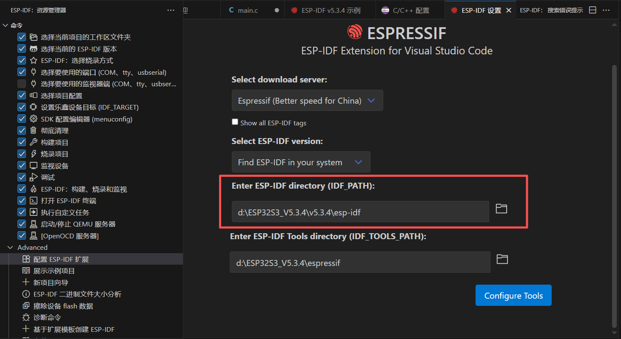The height and width of the screenshot is (339, 621).
Task: Click the plug icon beside 选择要使用的监视器端
Action: (x=33, y=84)
